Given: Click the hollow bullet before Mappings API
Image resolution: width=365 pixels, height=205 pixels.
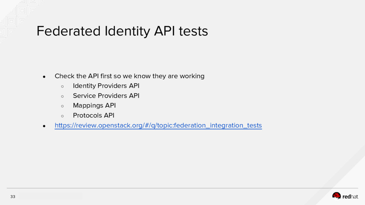Looking at the screenshot, I should 62,106.
